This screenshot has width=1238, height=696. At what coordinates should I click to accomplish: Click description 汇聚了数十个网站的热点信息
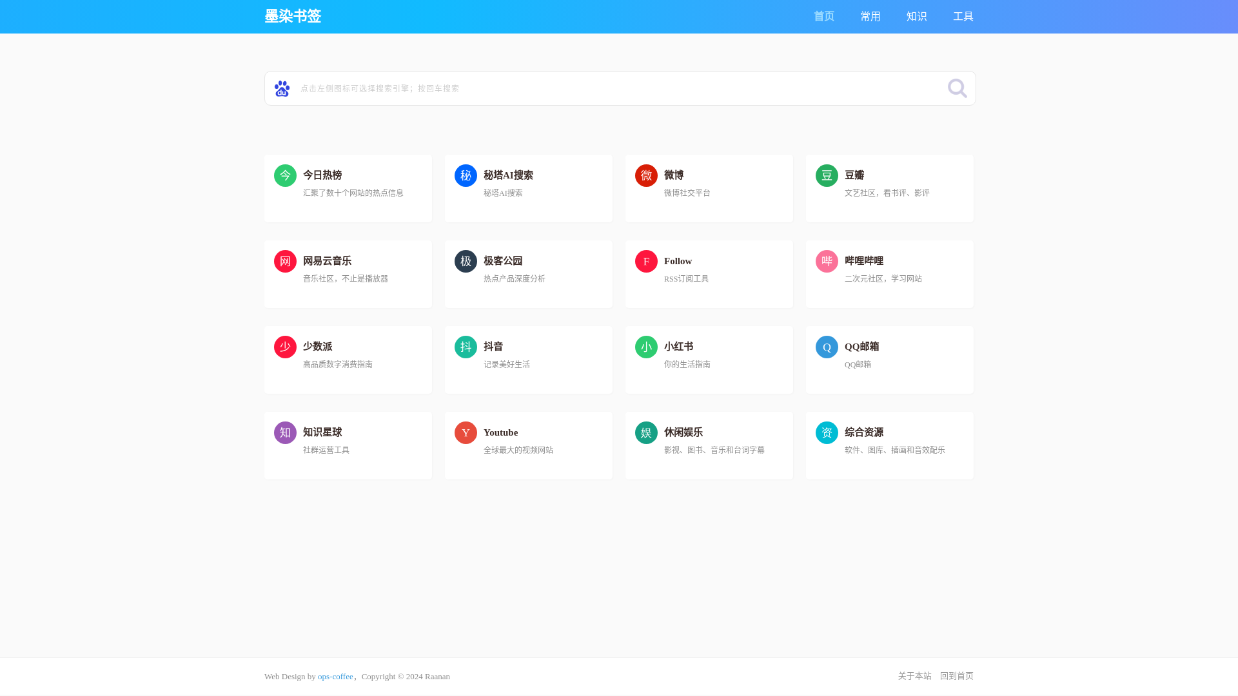tap(353, 193)
